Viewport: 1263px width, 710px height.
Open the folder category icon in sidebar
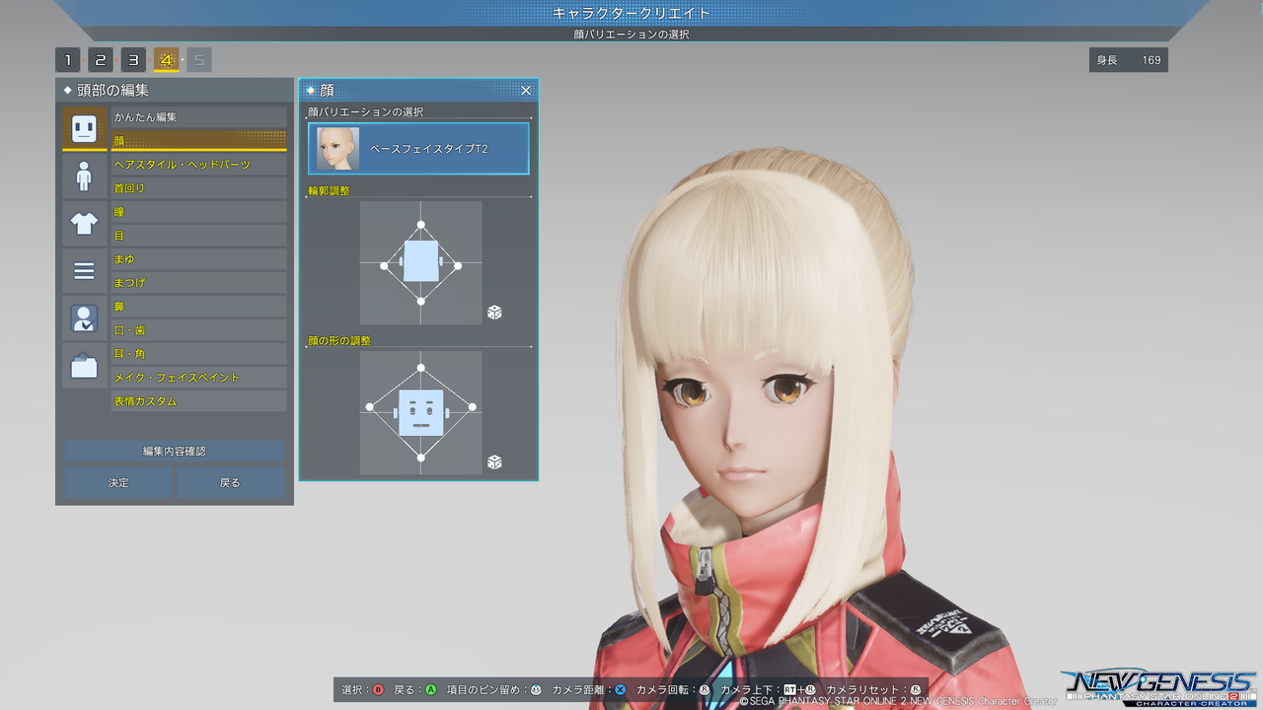85,366
